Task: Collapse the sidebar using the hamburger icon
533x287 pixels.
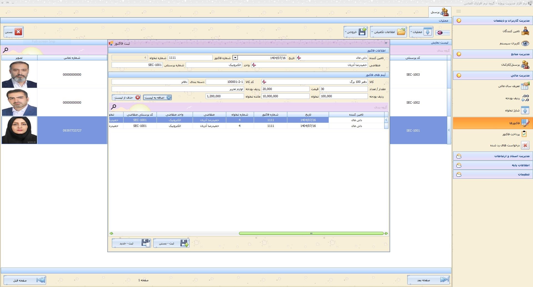Action: [459, 11]
